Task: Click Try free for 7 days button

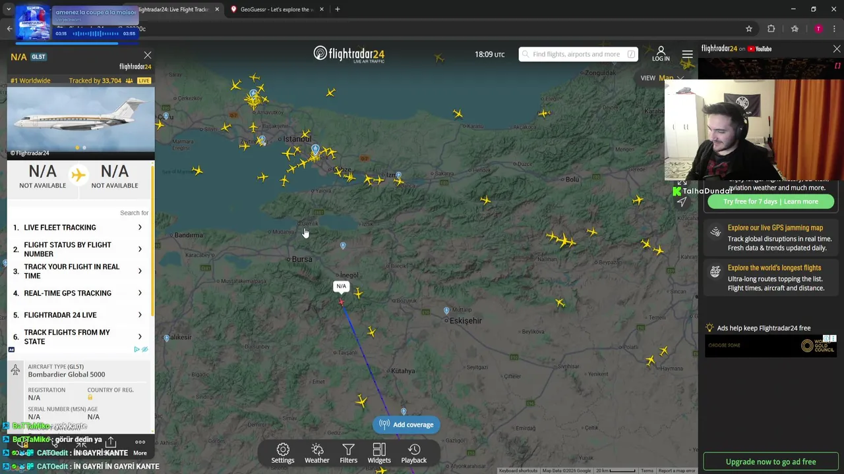Action: (770, 201)
